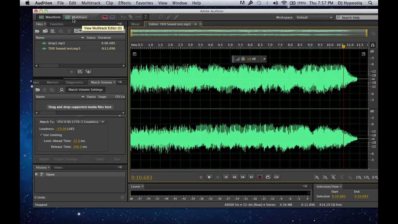Open the Mixer tab
Viewport: 398px width, 224px height.
135,24
